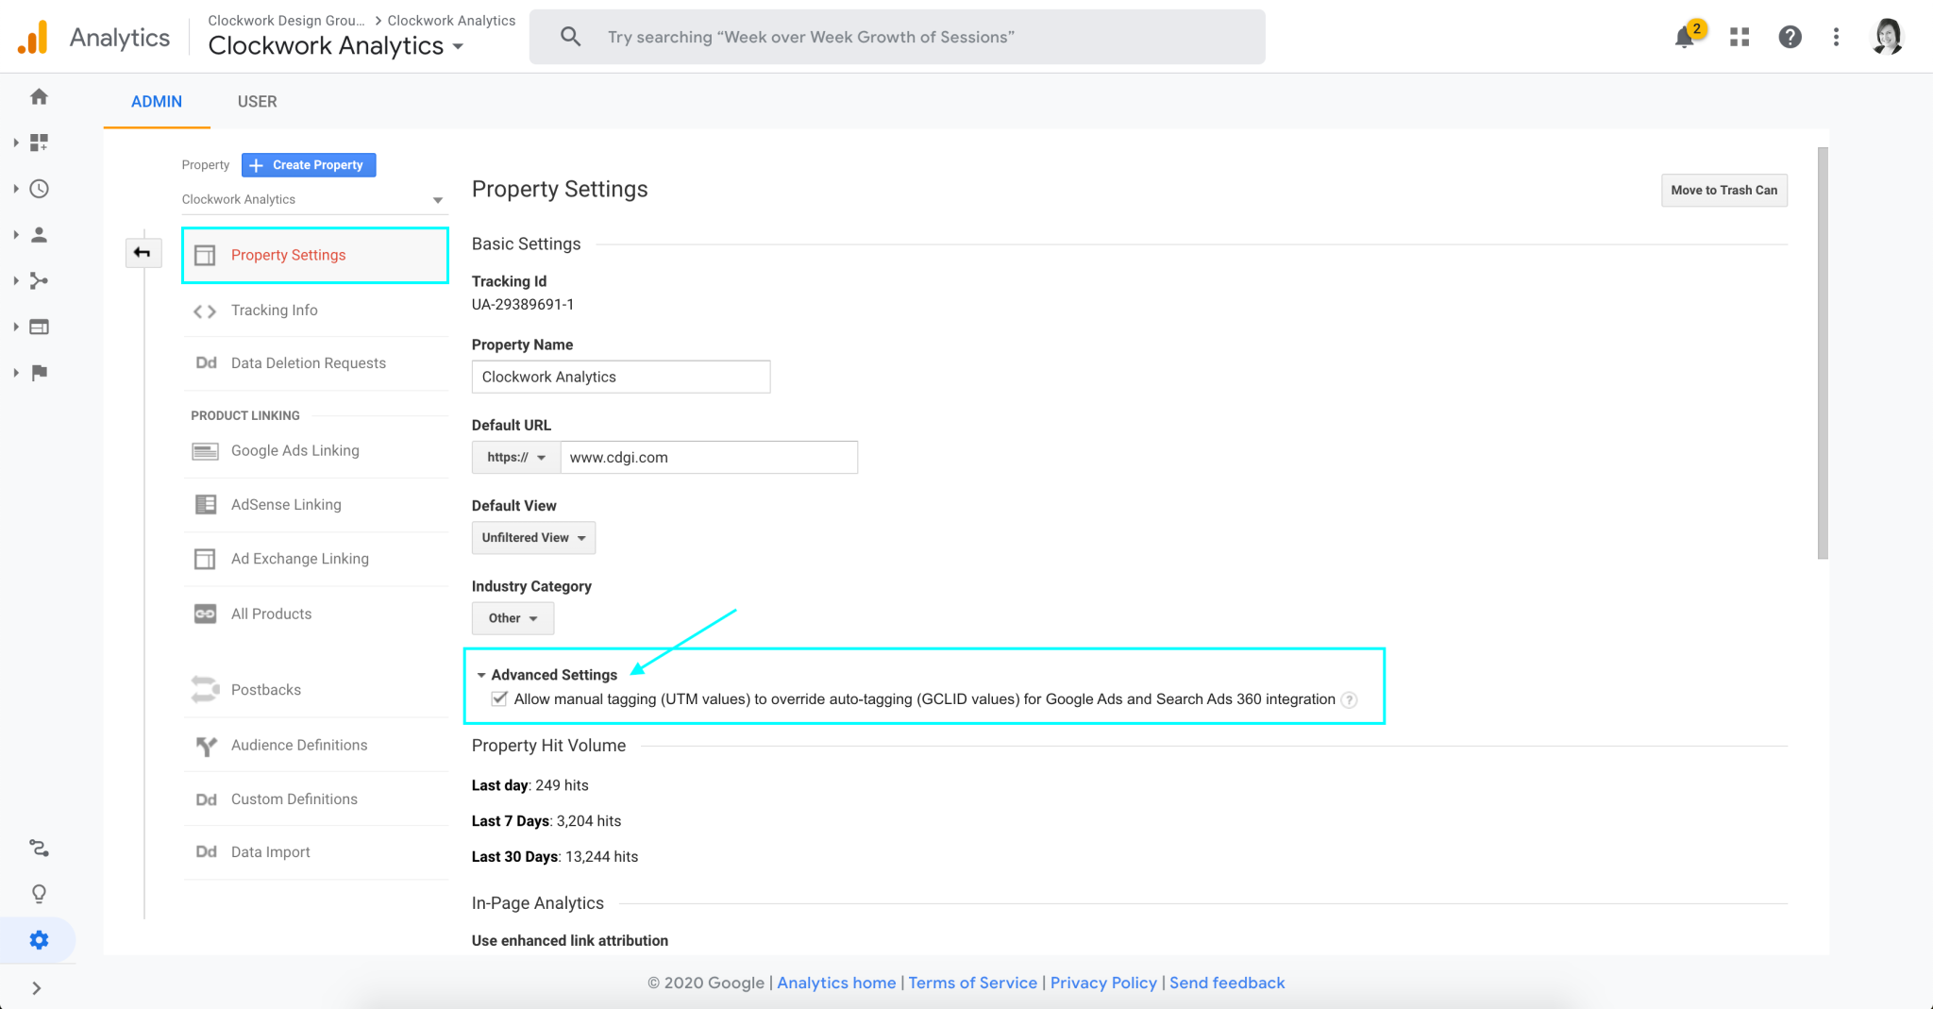Switch to the USER tab

point(257,101)
